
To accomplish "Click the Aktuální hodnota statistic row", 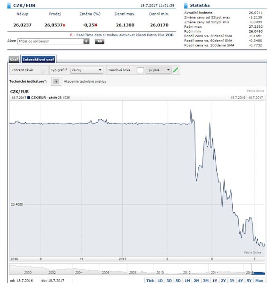I will click(x=223, y=13).
